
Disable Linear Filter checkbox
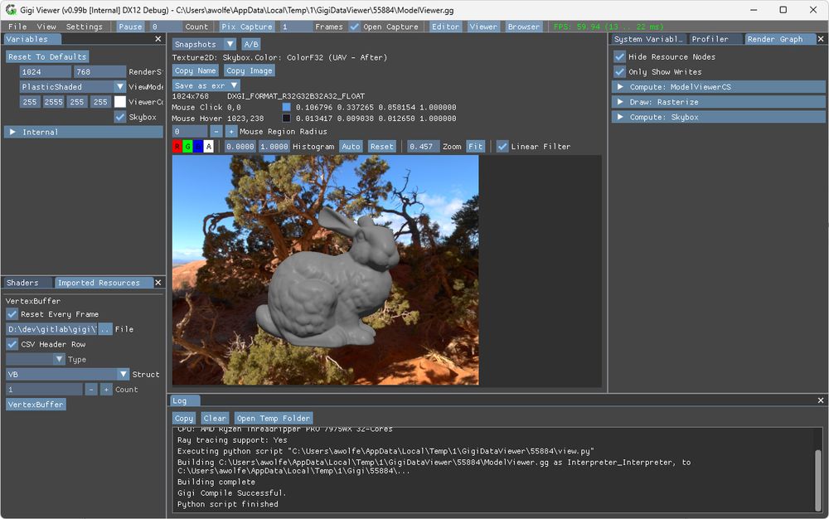pos(502,147)
